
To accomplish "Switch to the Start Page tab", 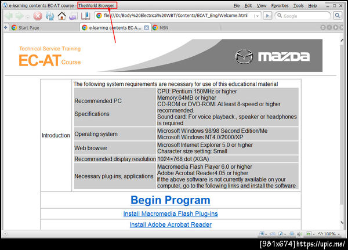I will (x=44, y=27).
